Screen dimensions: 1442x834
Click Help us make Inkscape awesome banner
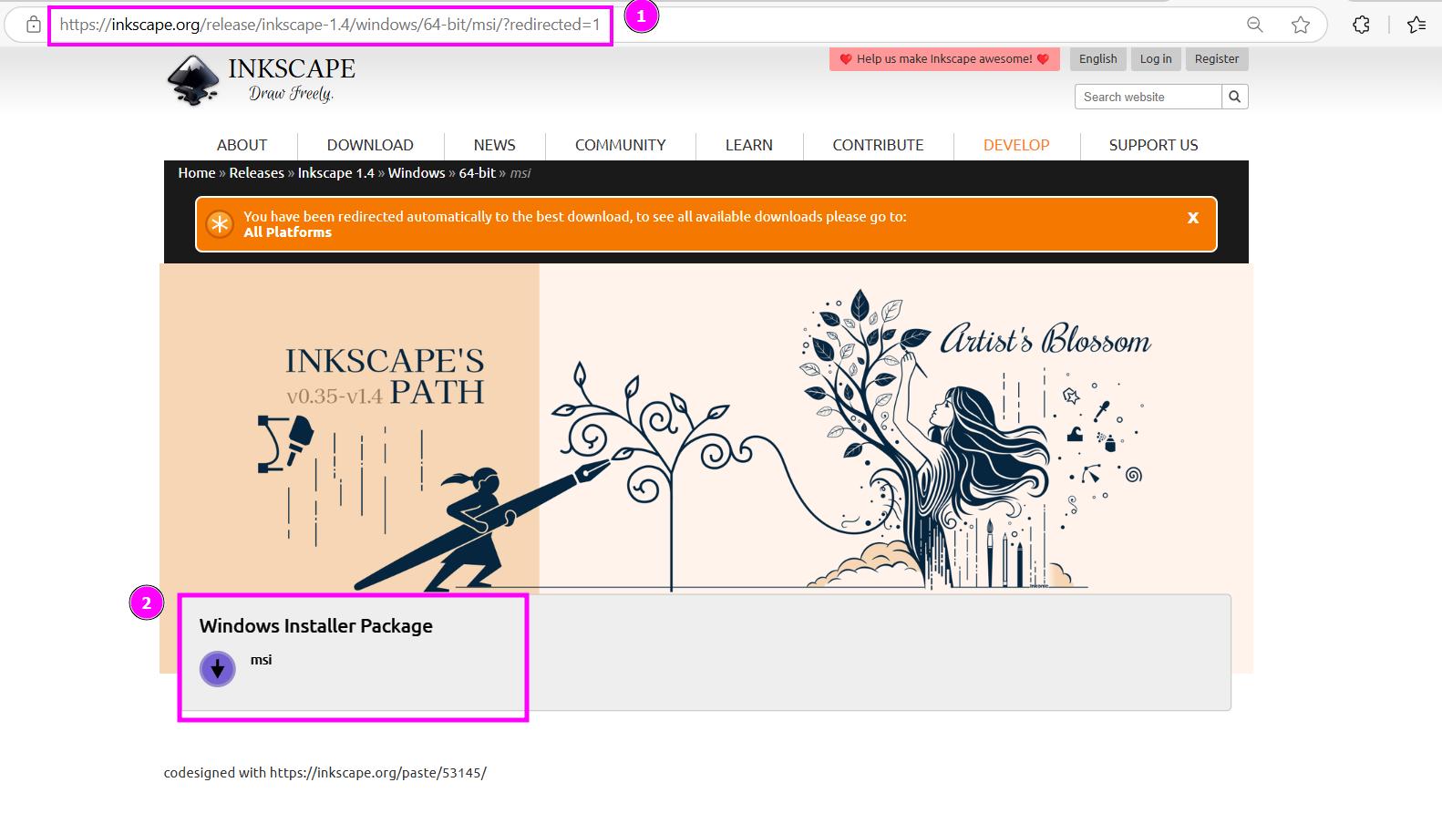(x=944, y=59)
